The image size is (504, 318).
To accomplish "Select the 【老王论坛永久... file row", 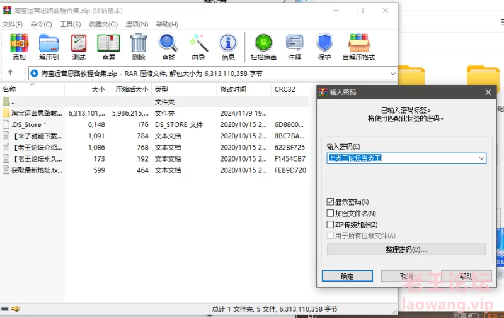I will pyautogui.click(x=154, y=158).
